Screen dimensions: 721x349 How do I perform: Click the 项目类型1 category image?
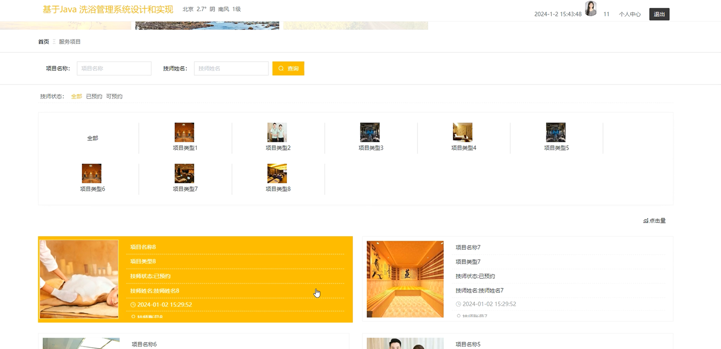(184, 132)
